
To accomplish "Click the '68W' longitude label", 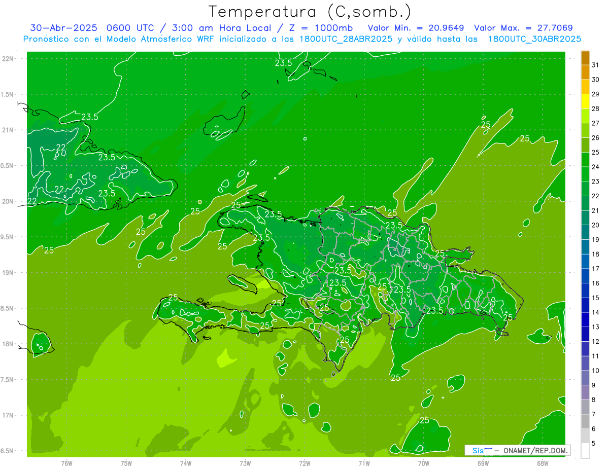I will pyautogui.click(x=543, y=463).
